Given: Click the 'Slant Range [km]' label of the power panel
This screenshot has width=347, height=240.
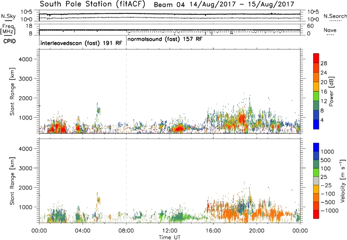Looking at the screenshot, I should [12, 91].
